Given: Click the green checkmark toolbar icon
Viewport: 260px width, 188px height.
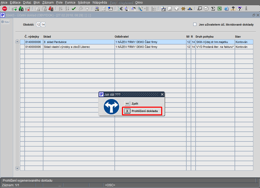Looking at the screenshot, I should tap(74, 9).
